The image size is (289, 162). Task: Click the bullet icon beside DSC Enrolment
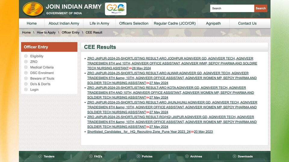(26, 73)
